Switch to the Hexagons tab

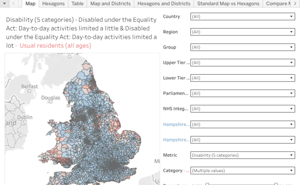(x=53, y=3)
